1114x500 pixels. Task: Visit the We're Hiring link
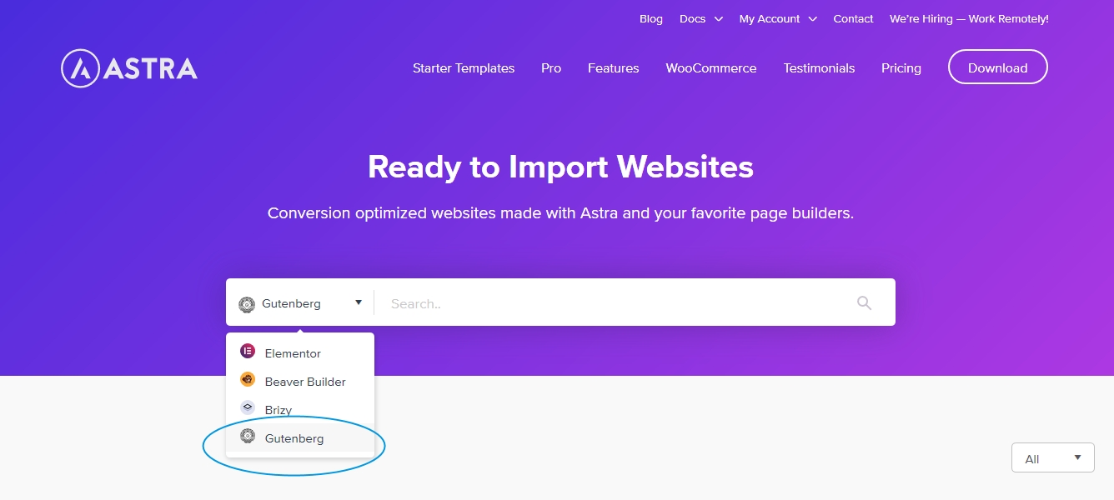coord(968,19)
